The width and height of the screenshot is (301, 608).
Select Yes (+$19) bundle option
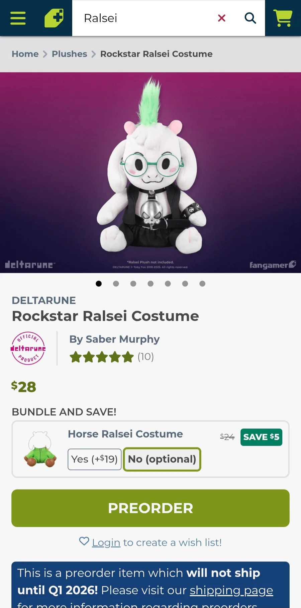(x=95, y=459)
